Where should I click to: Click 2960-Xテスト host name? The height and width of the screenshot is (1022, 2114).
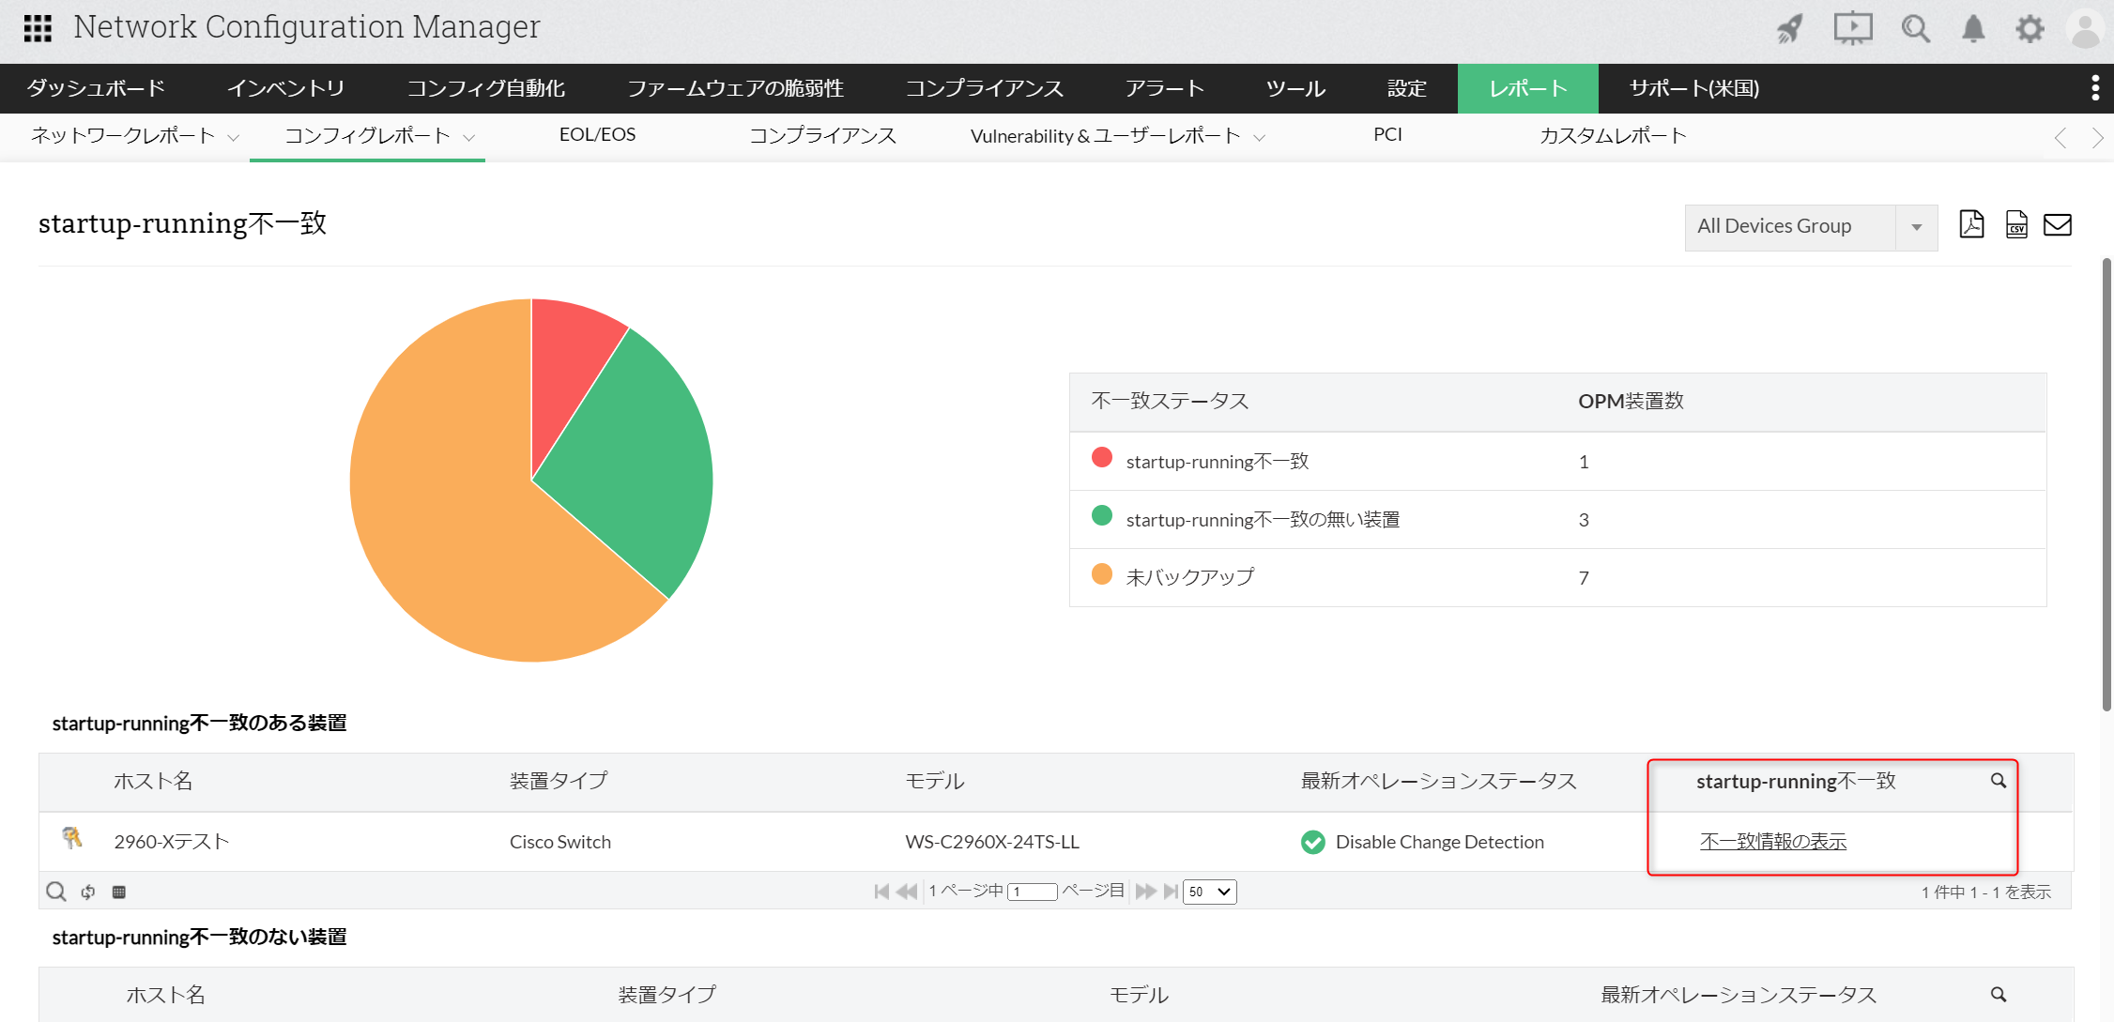tap(171, 842)
